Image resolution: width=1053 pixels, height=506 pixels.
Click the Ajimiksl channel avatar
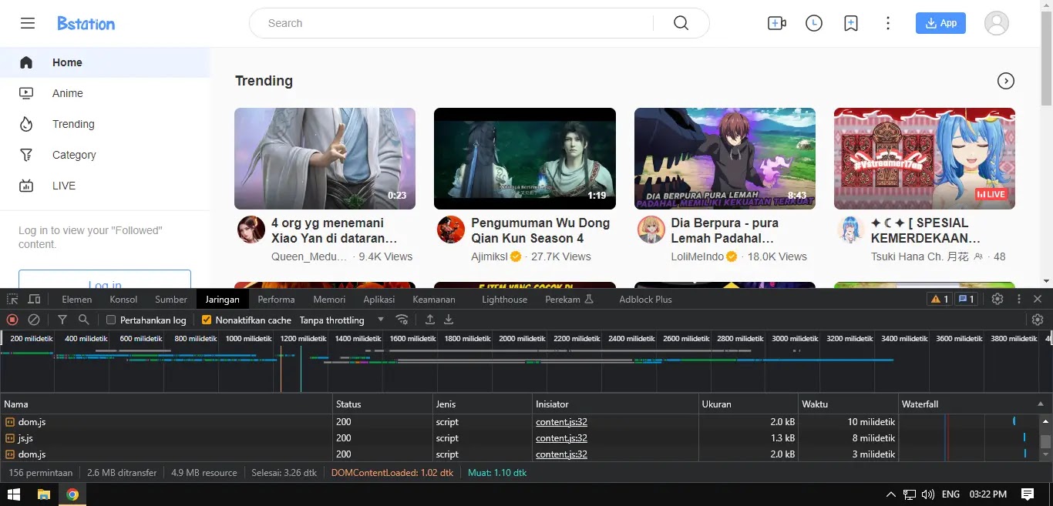click(451, 230)
